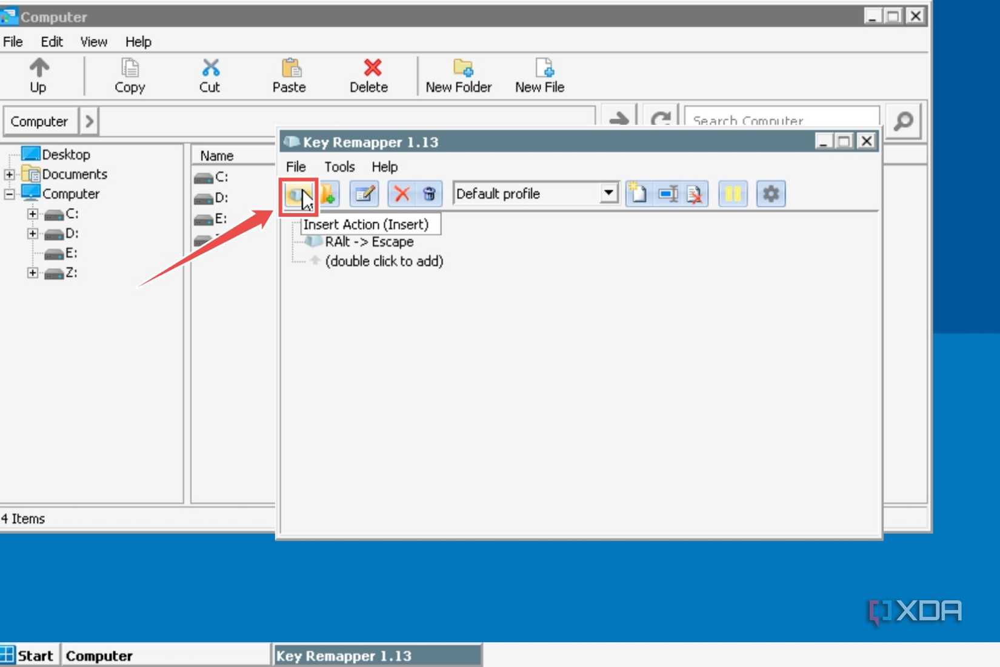The width and height of the screenshot is (1000, 667).
Task: Select Computer in the folder tree
Action: click(70, 194)
